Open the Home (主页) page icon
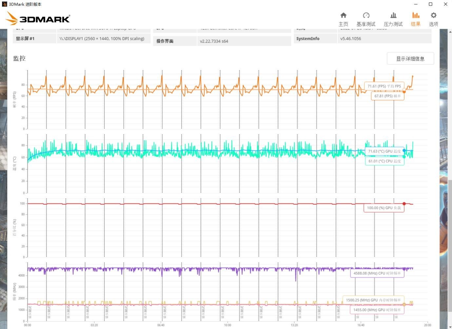The height and width of the screenshot is (329, 452). click(x=343, y=16)
